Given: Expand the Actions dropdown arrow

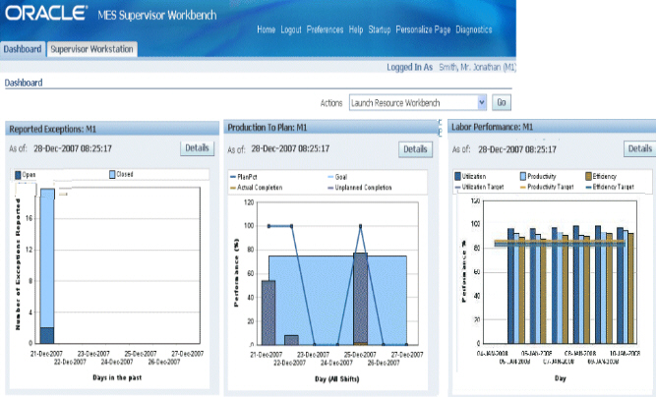Looking at the screenshot, I should coord(482,102).
